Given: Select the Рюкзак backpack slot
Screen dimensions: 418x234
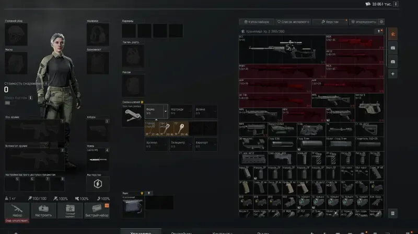Looking at the screenshot, I should (133, 85).
